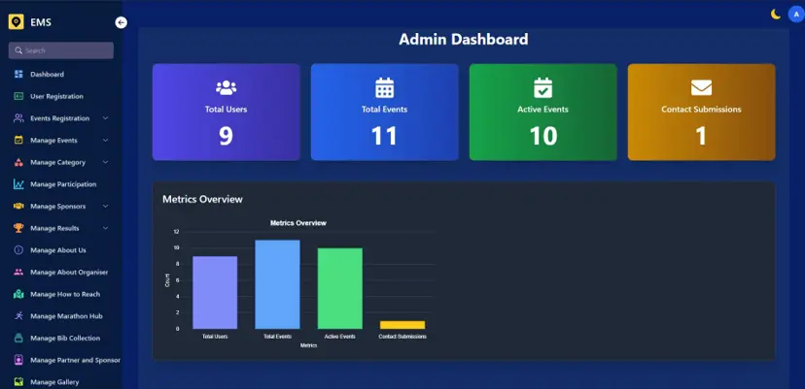805x389 pixels.
Task: Click the Manage Gallery image icon
Action: [18, 382]
